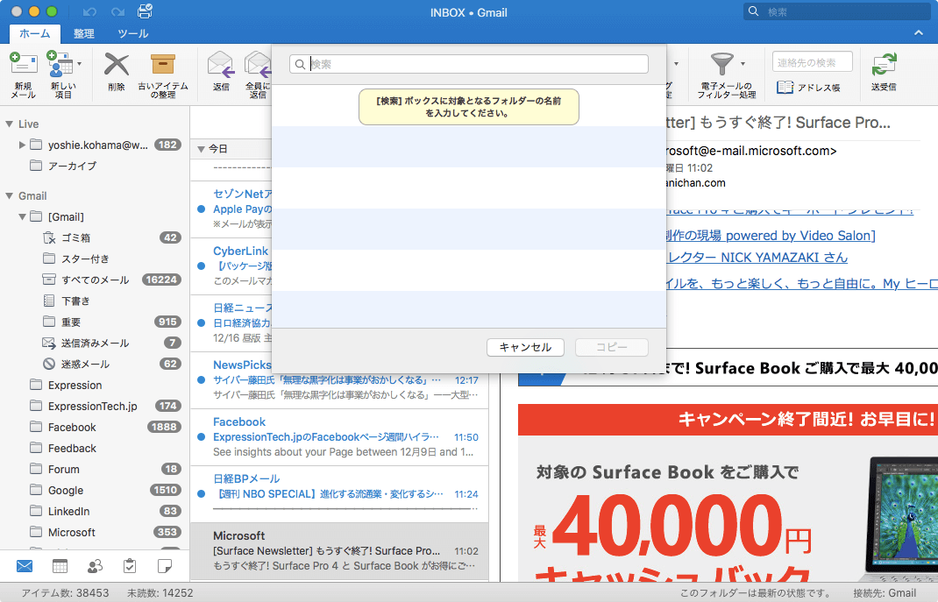Click the title bar 検索 search box
The image size is (938, 602).
836,11
